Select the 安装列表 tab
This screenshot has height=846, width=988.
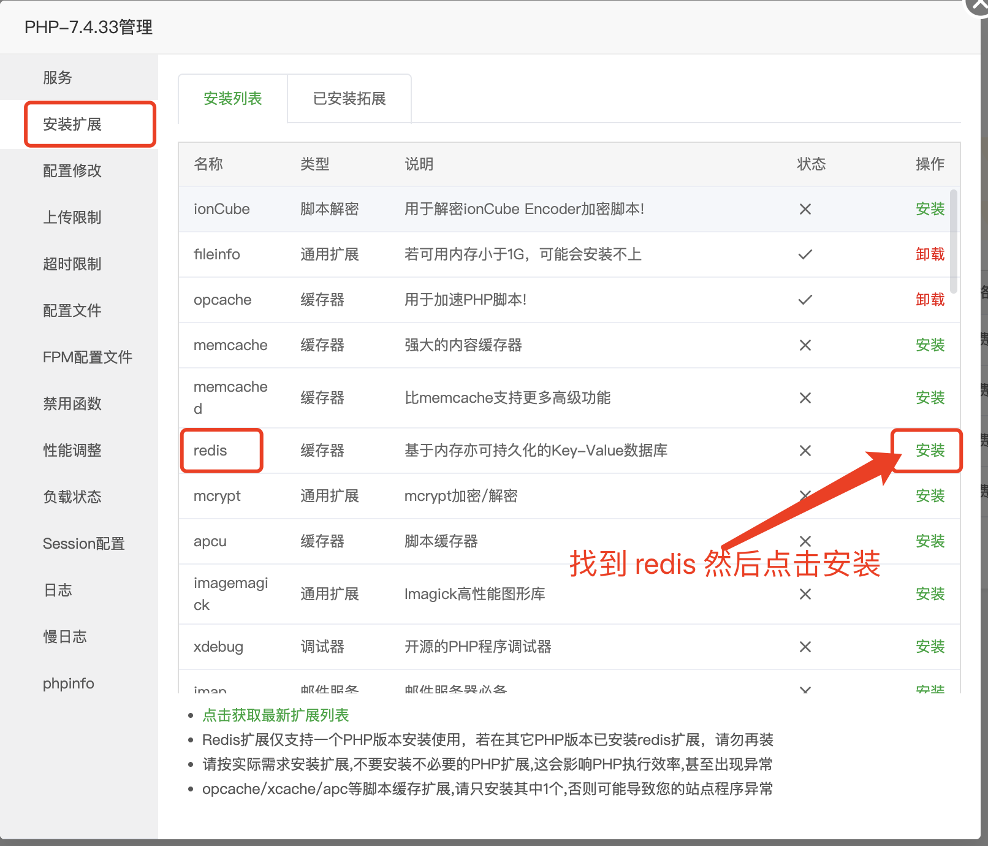coord(233,99)
